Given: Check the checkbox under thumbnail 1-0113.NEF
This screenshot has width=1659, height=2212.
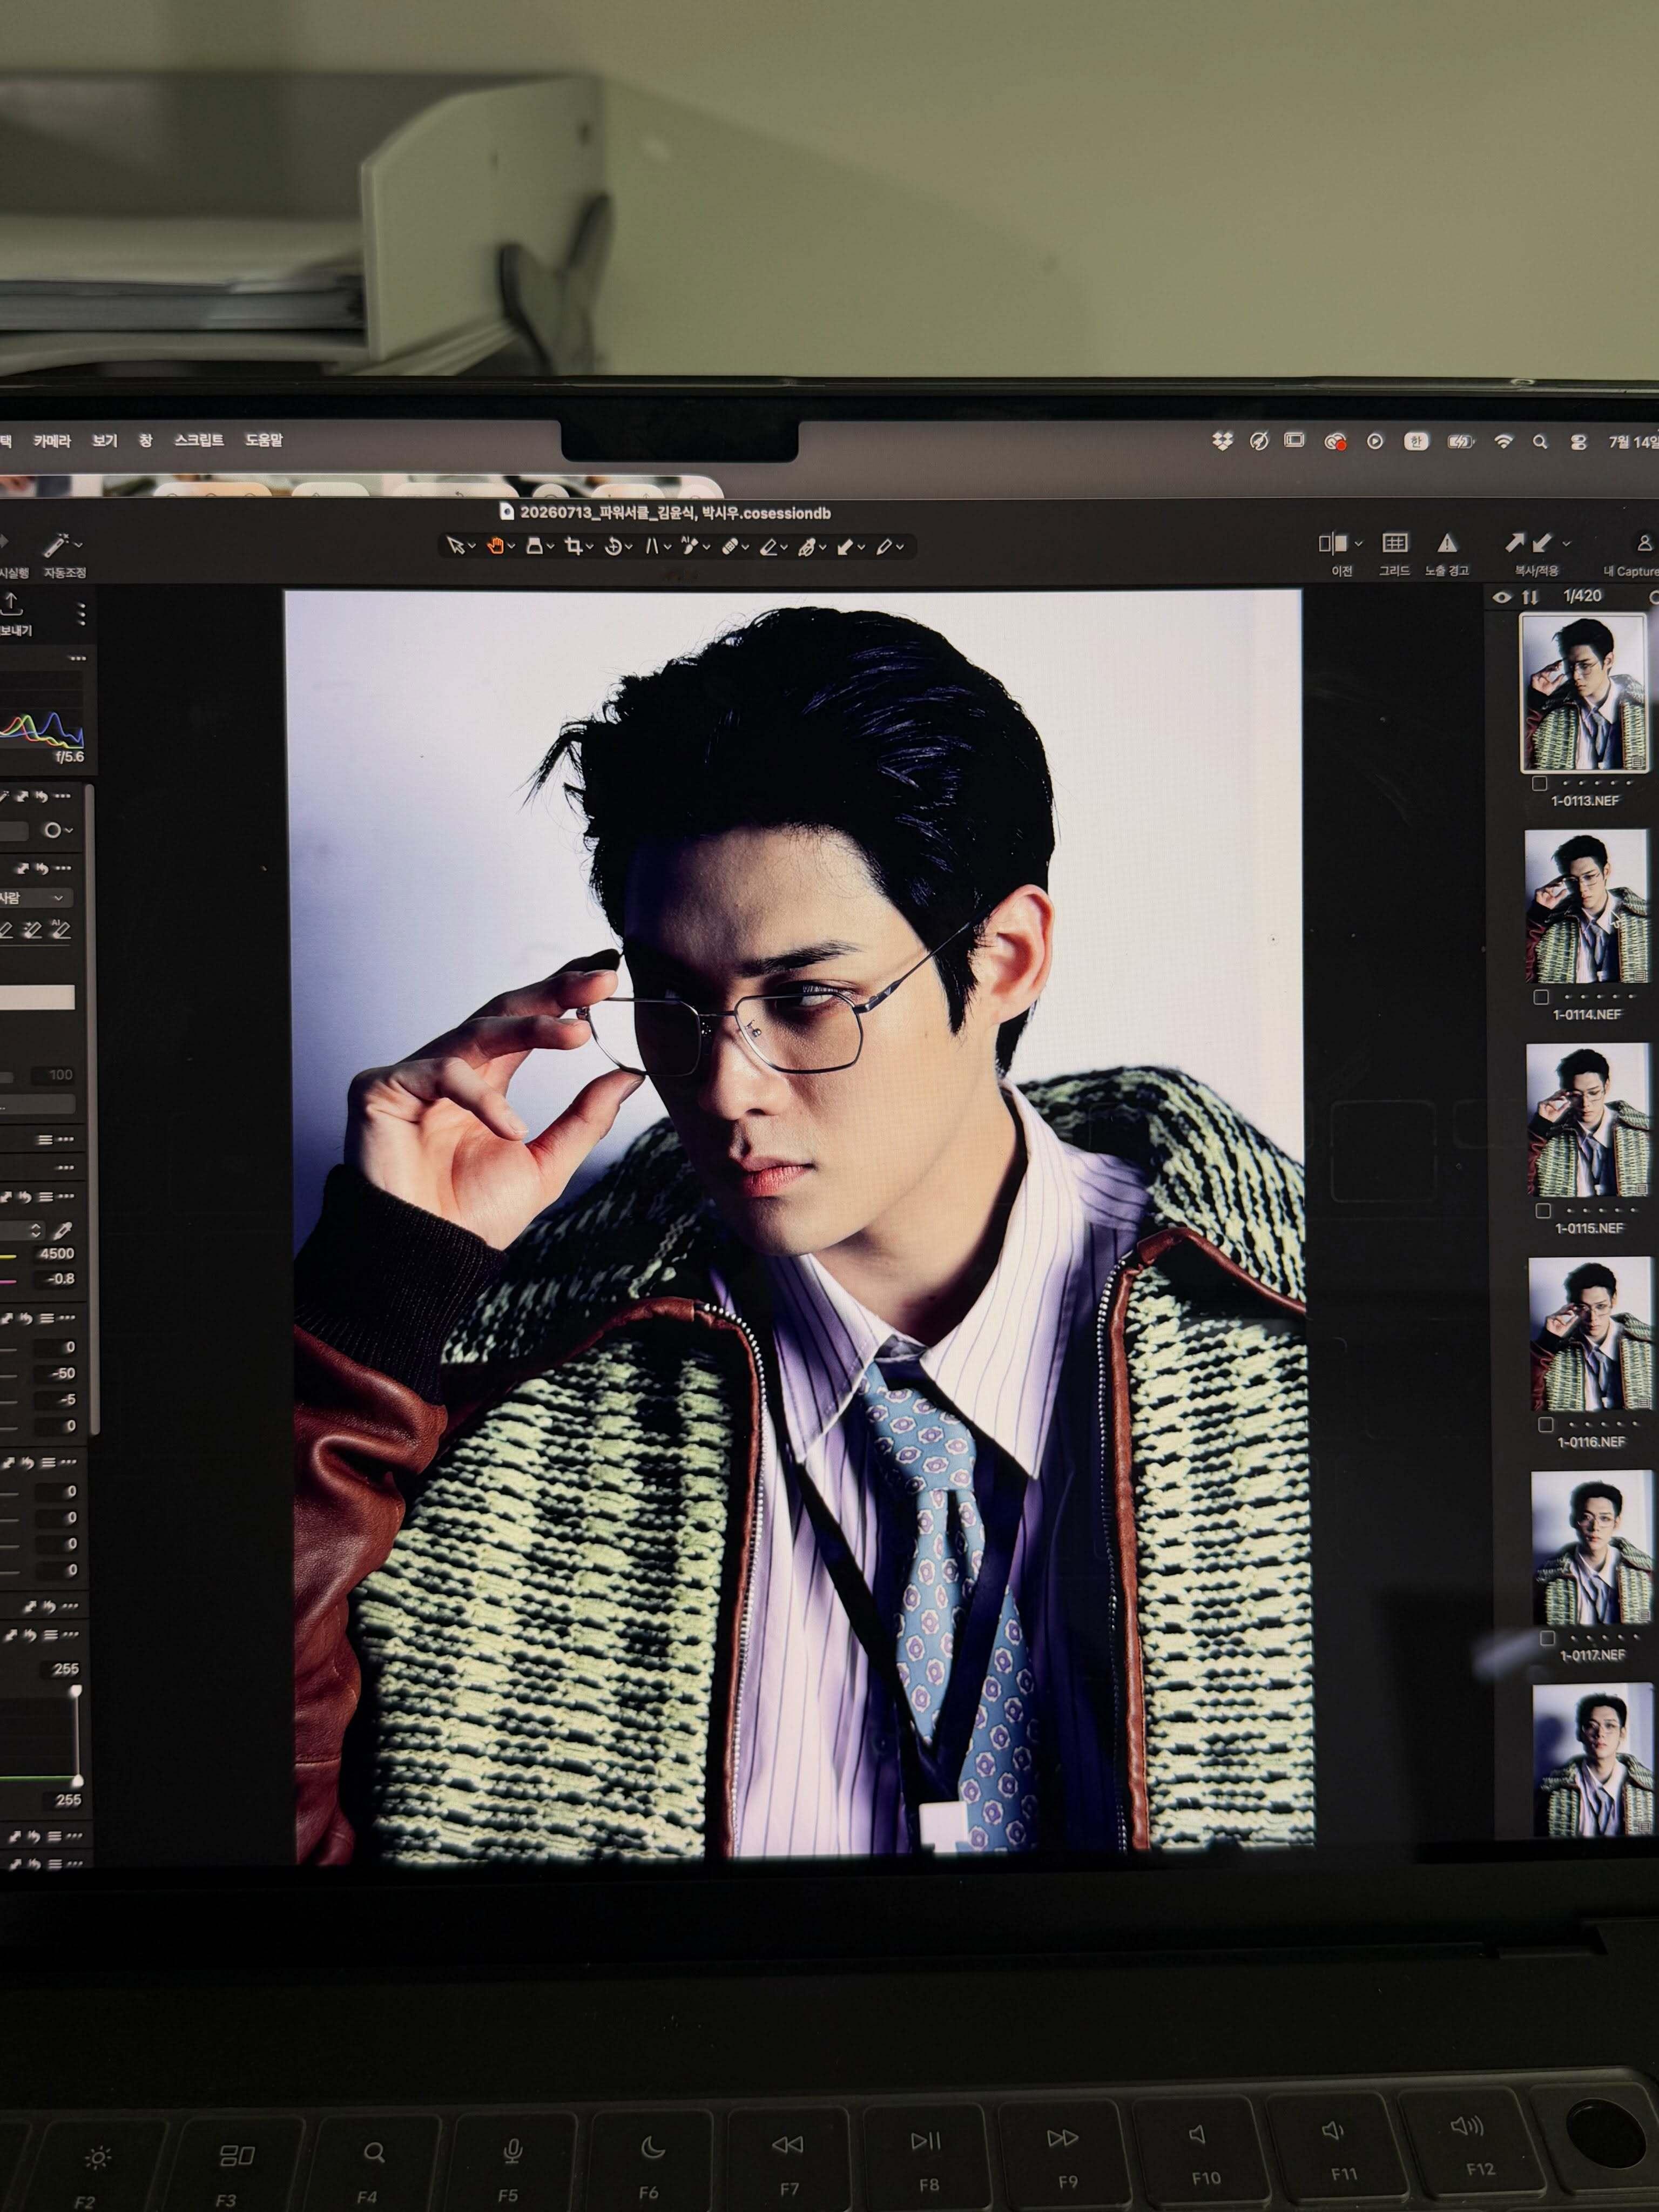Looking at the screenshot, I should [x=1540, y=783].
